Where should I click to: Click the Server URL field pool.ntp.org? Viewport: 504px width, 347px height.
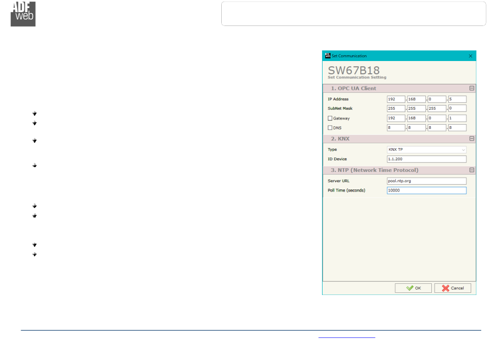[x=427, y=181]
